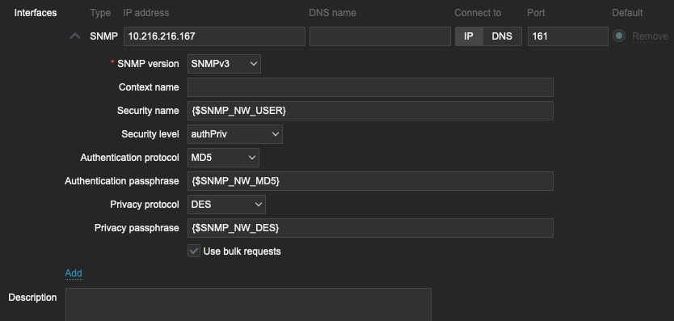The height and width of the screenshot is (321, 674).
Task: Click the Context name field
Action: pyautogui.click(x=370, y=87)
